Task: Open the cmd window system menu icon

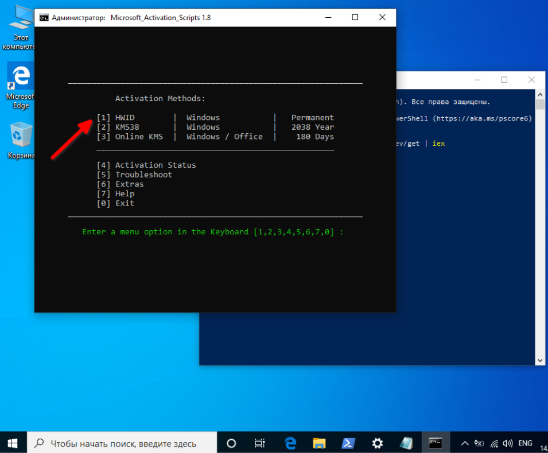Action: [x=44, y=18]
